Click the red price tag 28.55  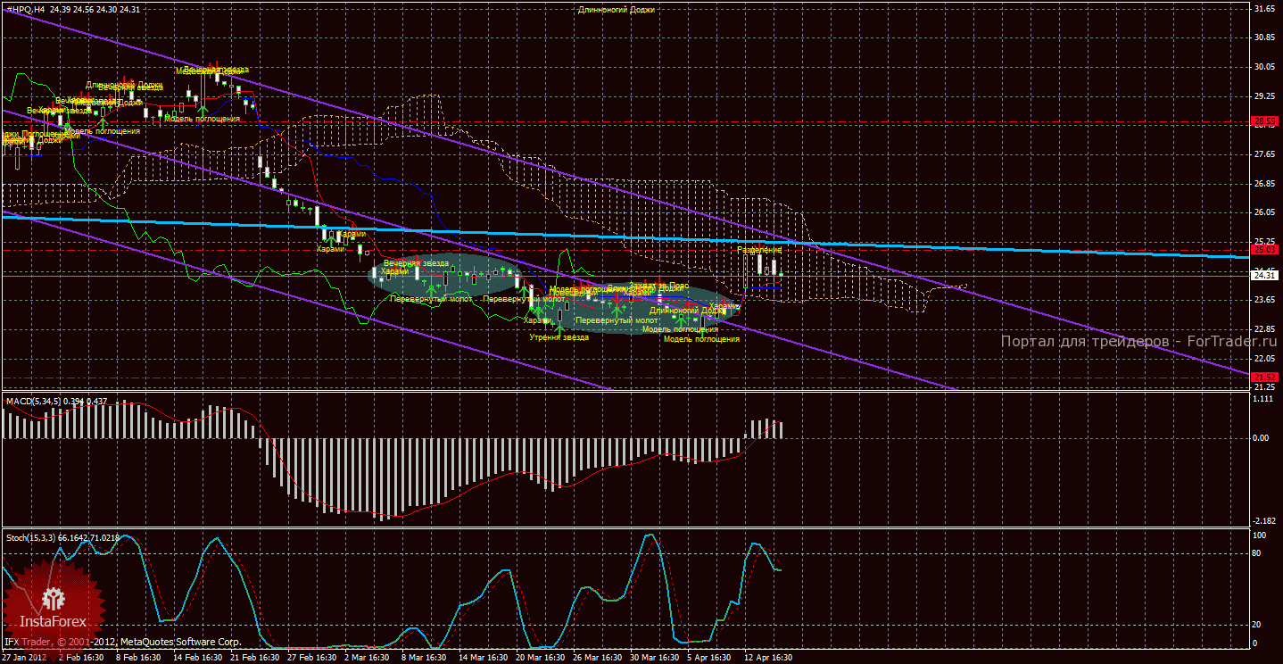click(x=1263, y=121)
